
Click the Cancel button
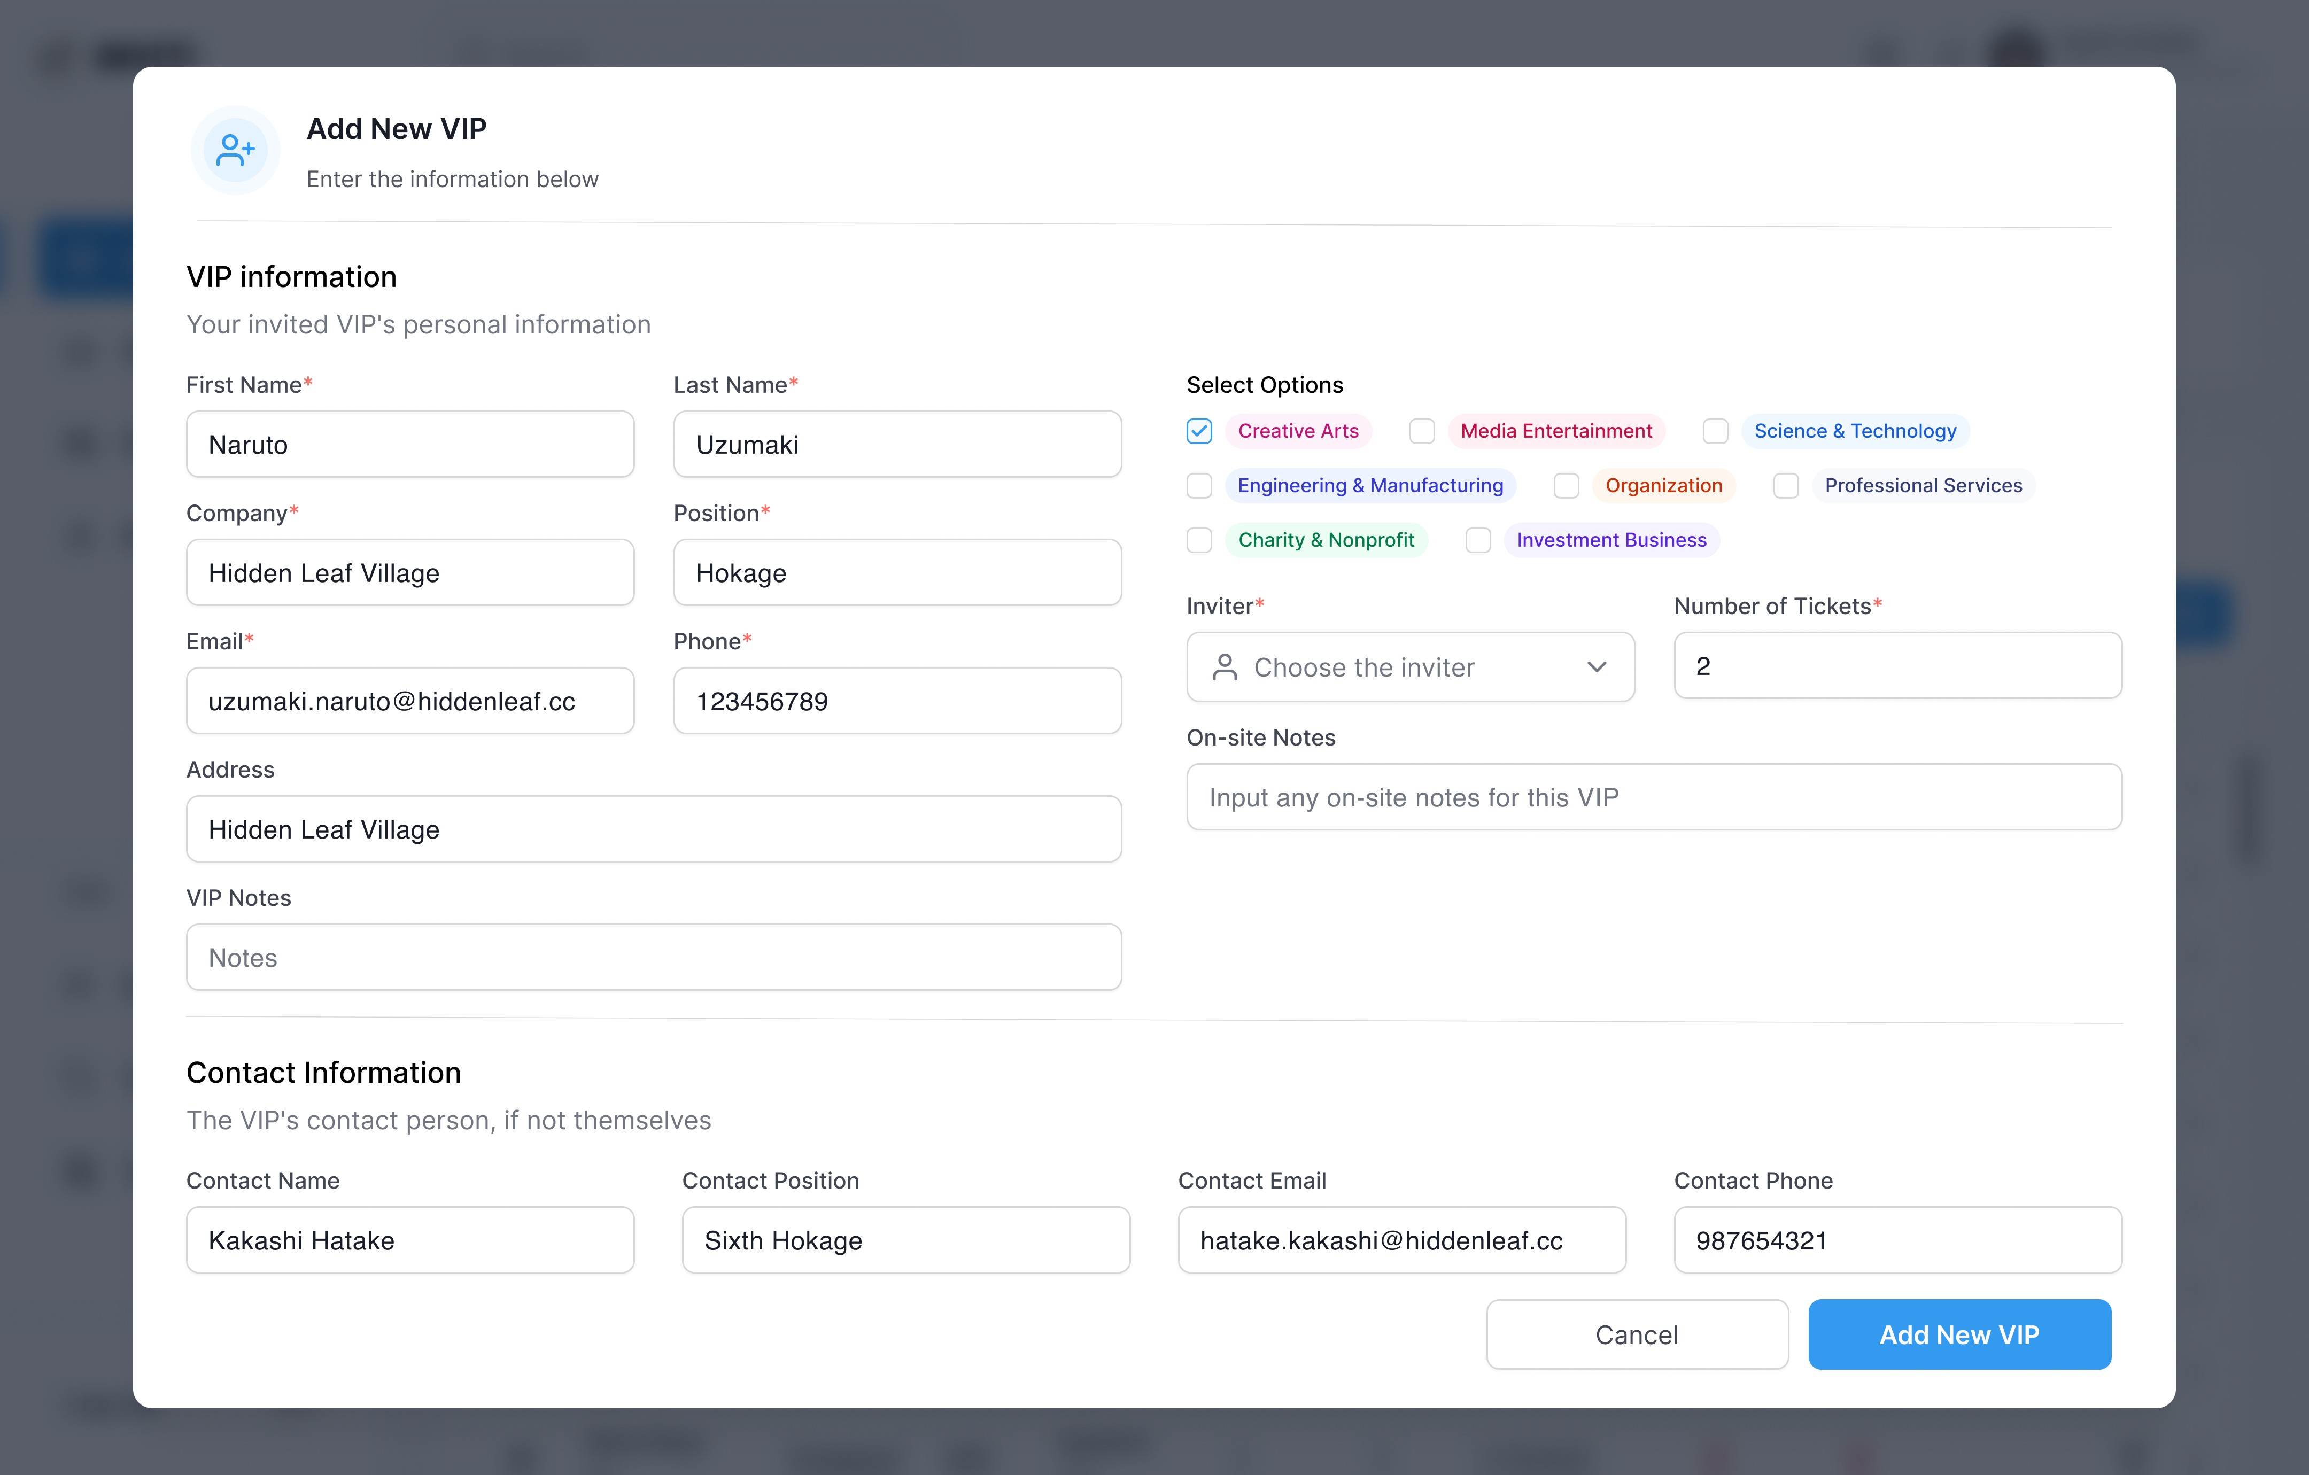[x=1636, y=1334]
